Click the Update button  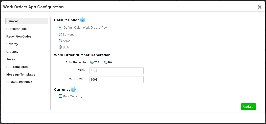pos(248,107)
